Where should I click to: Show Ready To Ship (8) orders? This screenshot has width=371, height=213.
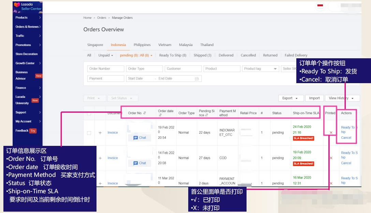tap(173, 55)
